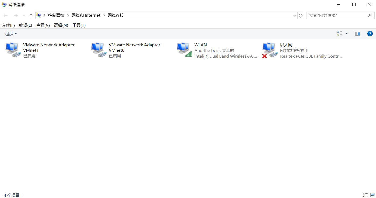The height and width of the screenshot is (198, 376).
Task: Open the view options dropdown arrow
Action: tap(346, 34)
